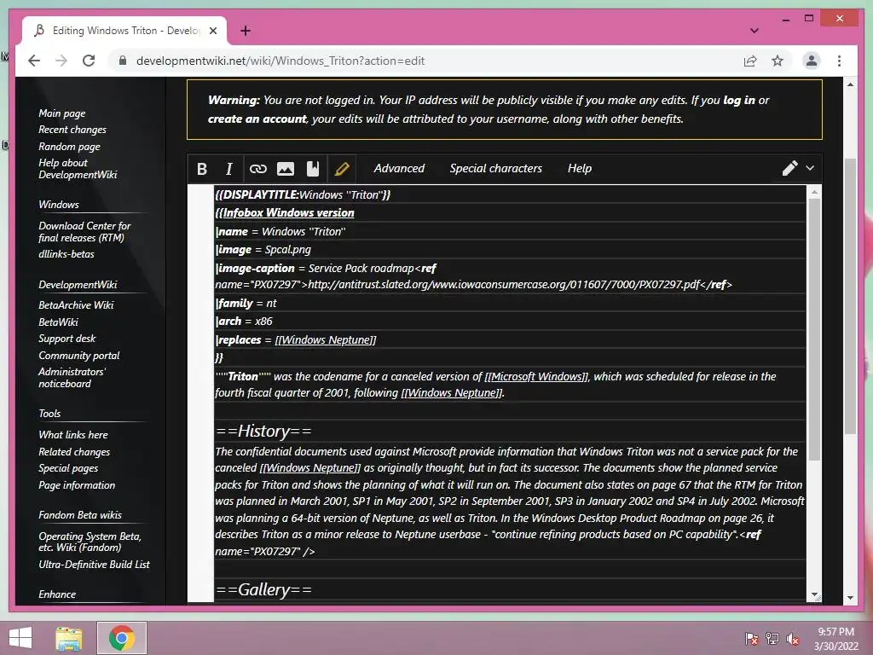Open the editor switch pencil icon

coord(789,168)
